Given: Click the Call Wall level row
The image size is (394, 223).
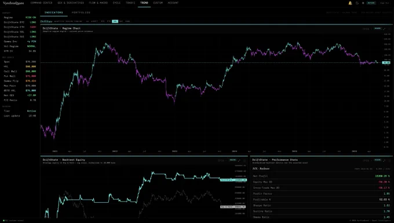Looking at the screenshot, I should pyautogui.click(x=20, y=72).
